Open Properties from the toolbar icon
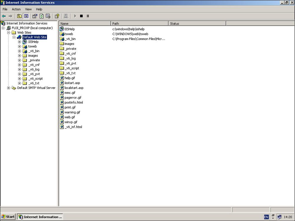295x221 pixels. click(x=35, y=16)
